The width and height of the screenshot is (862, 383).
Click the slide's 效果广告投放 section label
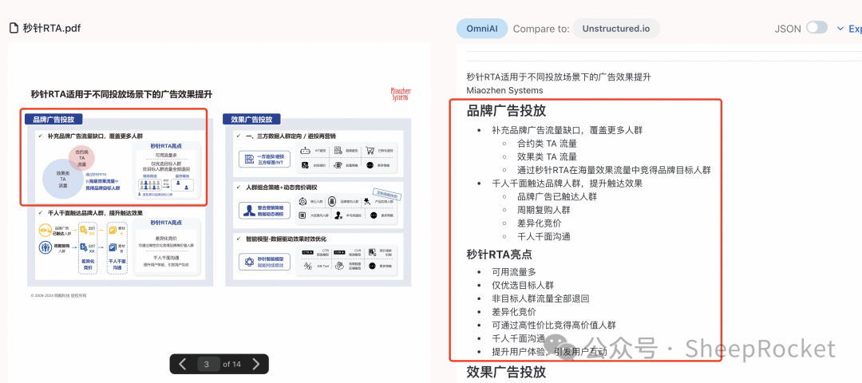coord(251,119)
